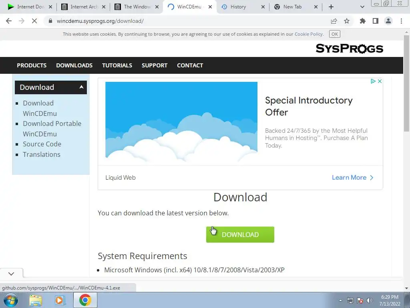The image size is (410, 308).
Task: Share this page using the share icon
Action: [x=334, y=21]
